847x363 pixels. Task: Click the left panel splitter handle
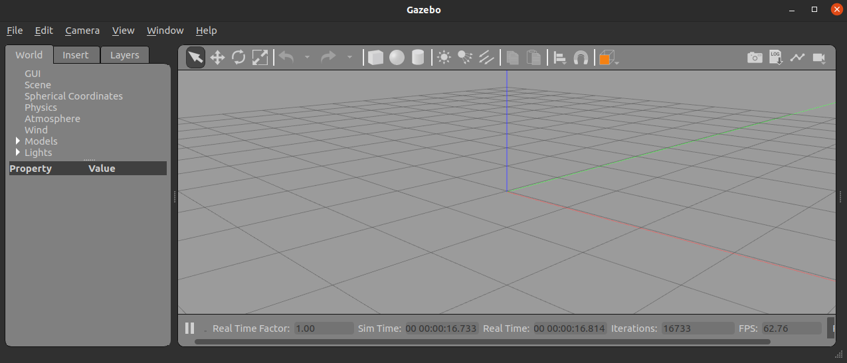pyautogui.click(x=174, y=196)
